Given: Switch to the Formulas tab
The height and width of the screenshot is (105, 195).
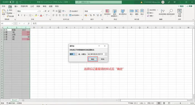Looking at the screenshot, I should click(32, 6).
